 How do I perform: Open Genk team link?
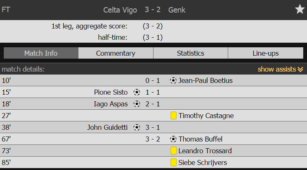(x=177, y=10)
